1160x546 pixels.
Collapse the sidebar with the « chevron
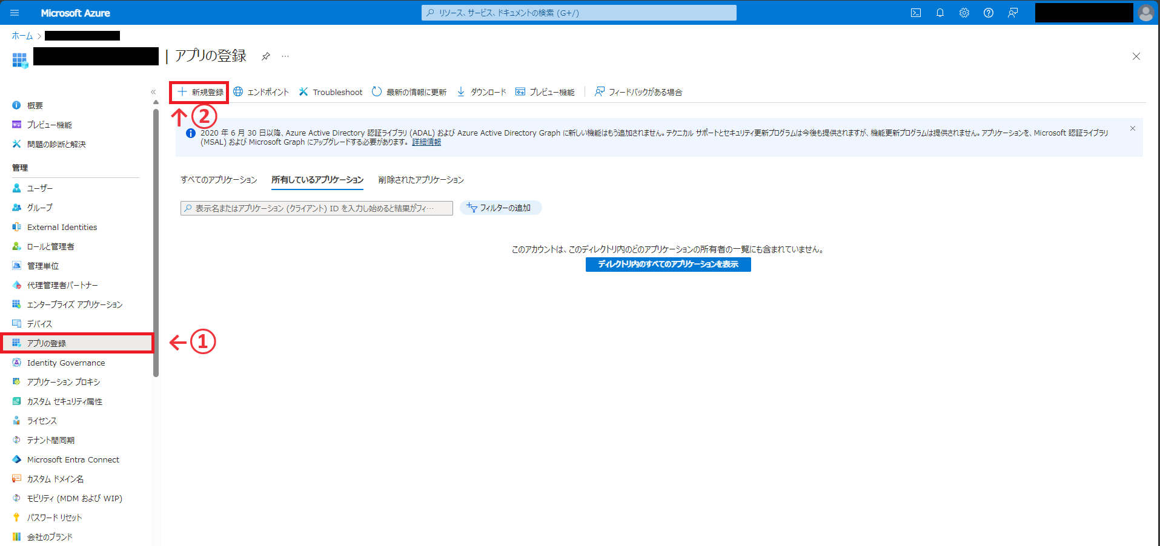pyautogui.click(x=153, y=91)
